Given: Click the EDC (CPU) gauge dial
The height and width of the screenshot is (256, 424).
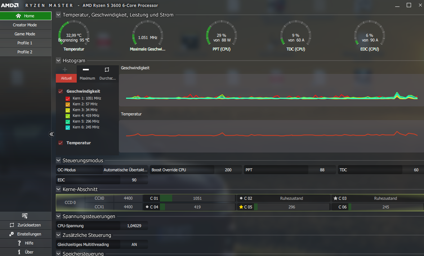Looking at the screenshot, I should [x=370, y=33].
